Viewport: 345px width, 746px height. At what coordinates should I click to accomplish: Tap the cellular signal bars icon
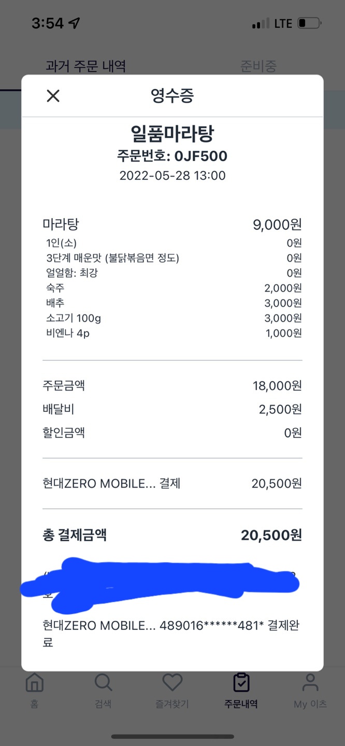[x=261, y=23]
